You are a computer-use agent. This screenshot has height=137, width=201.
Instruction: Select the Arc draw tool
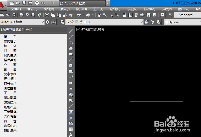tap(71, 60)
